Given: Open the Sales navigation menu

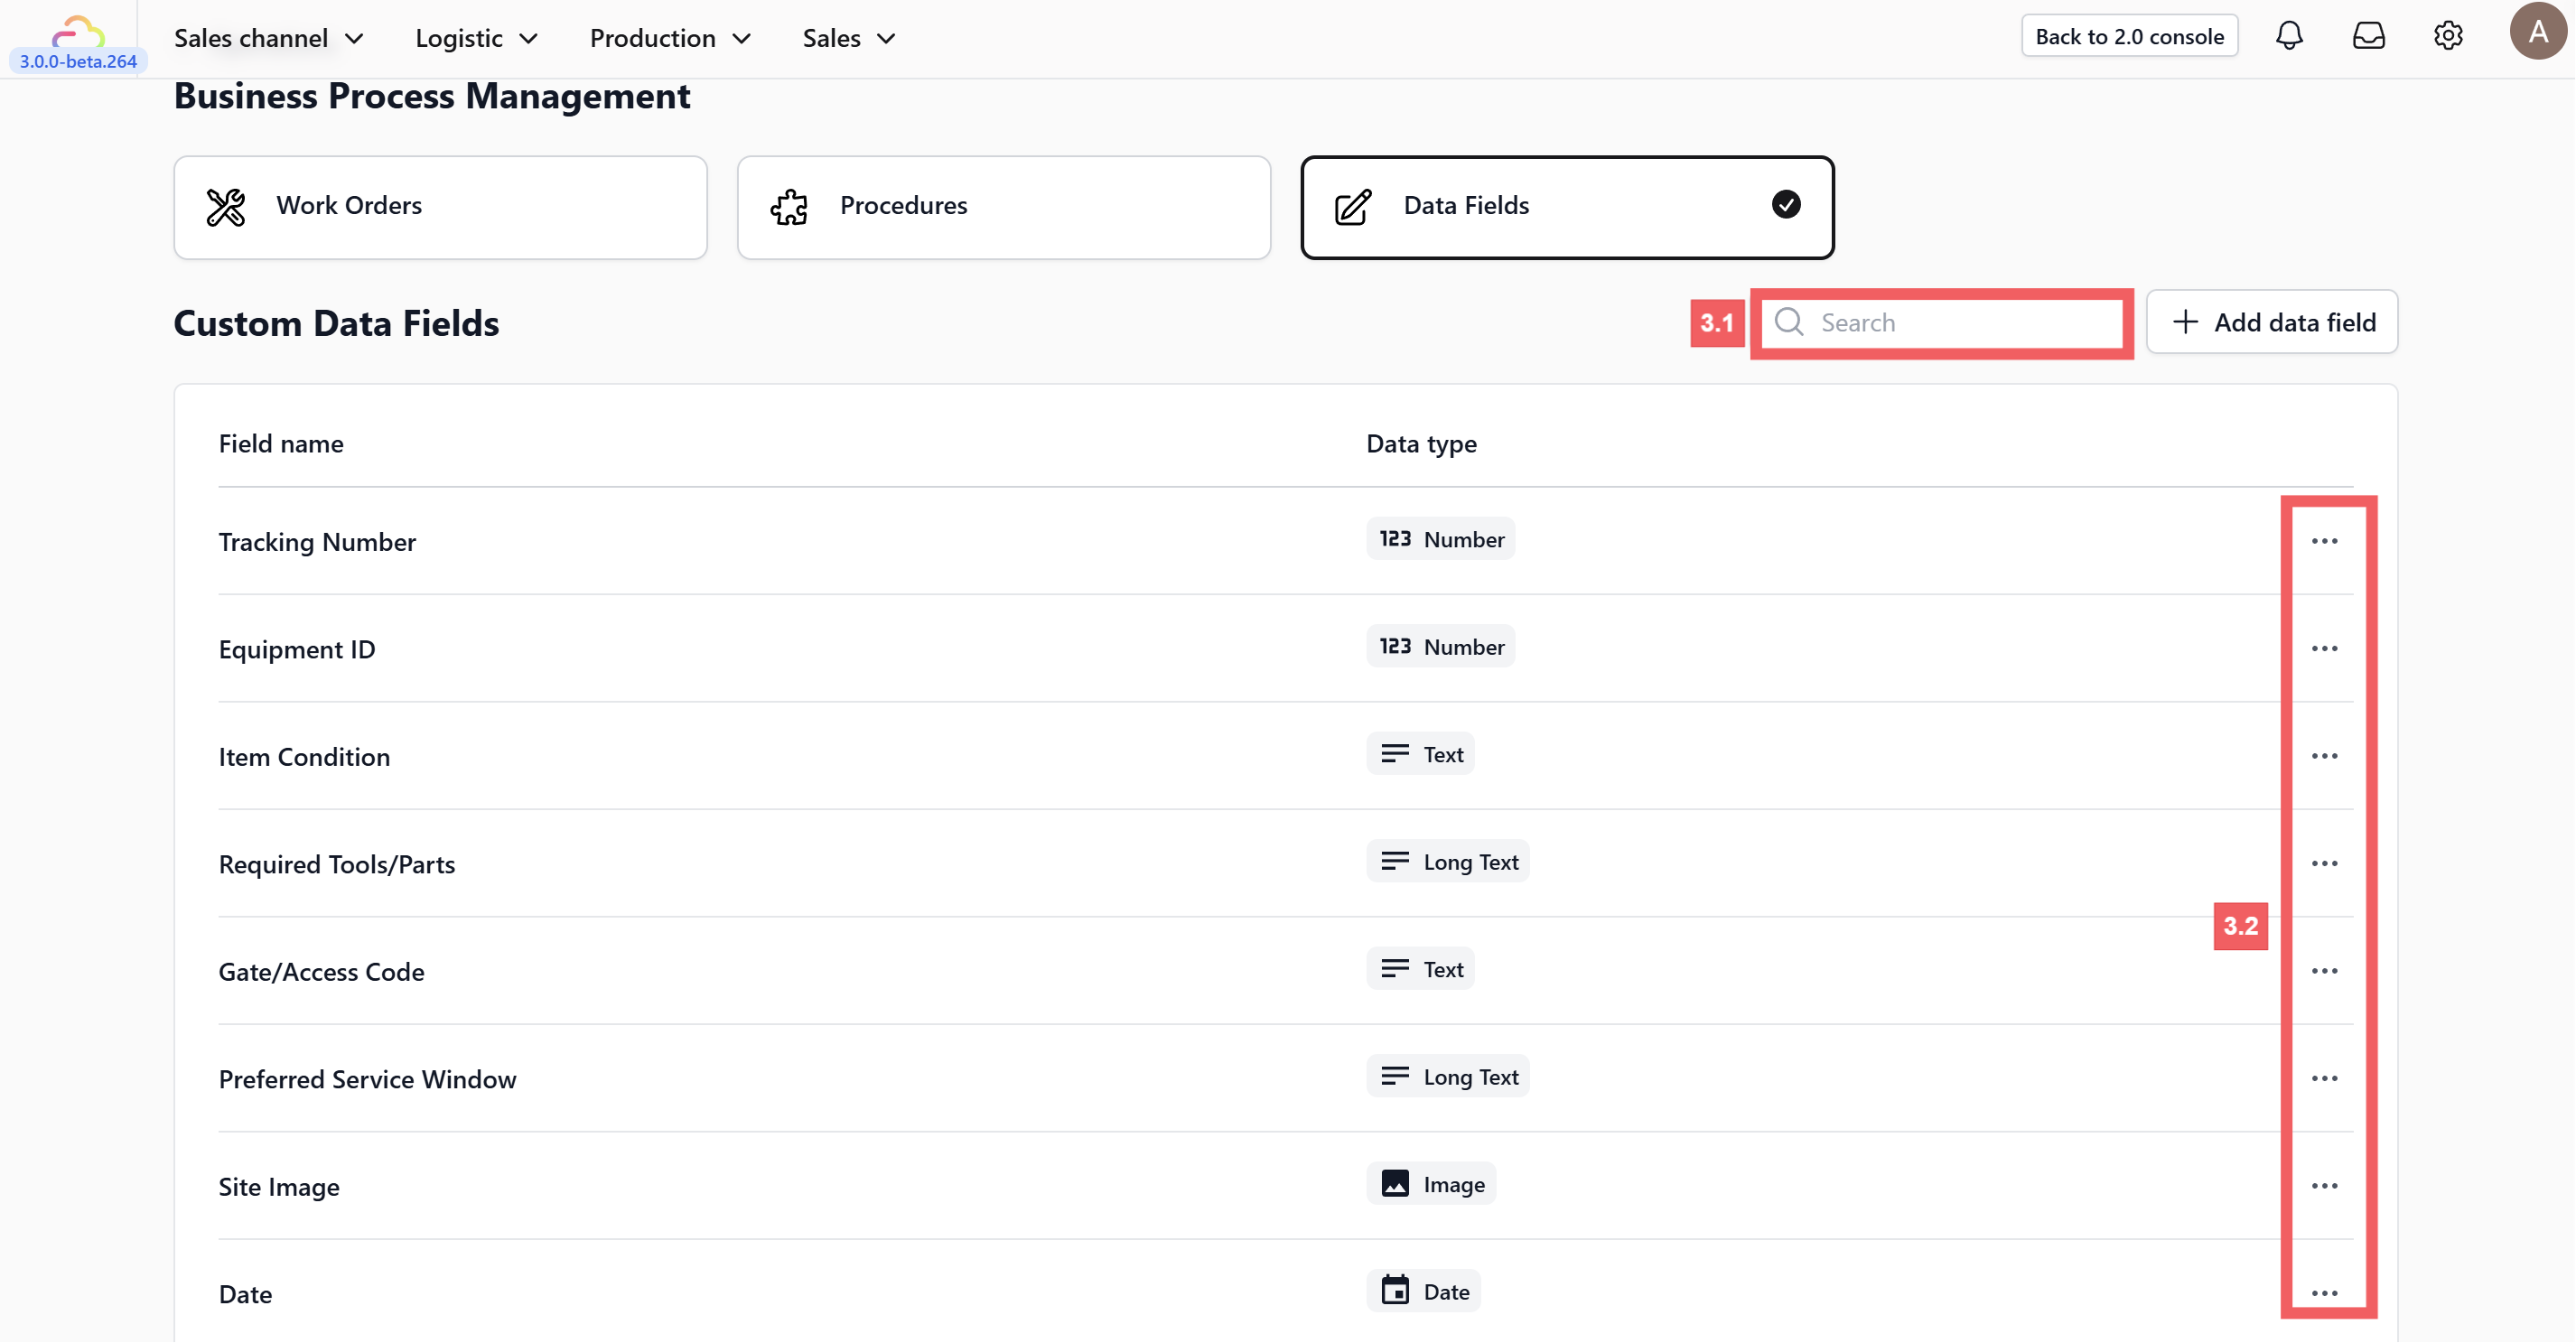Looking at the screenshot, I should click(848, 38).
